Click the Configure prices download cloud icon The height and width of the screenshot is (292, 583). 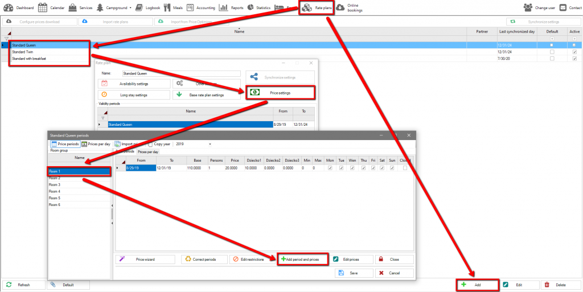9,22
